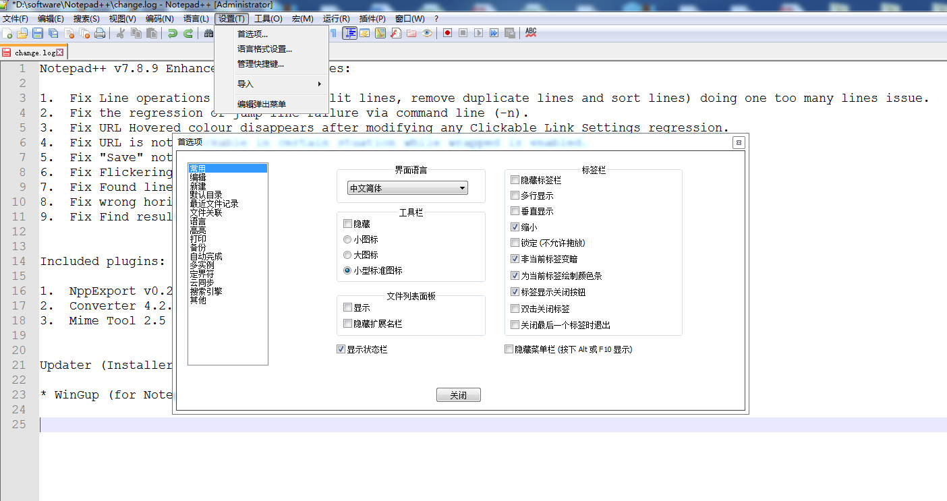This screenshot has width=947, height=501.
Task: Click the Cut scissors icon
Action: pyautogui.click(x=121, y=33)
